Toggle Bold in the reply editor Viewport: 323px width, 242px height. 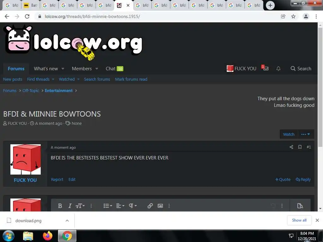60,206
